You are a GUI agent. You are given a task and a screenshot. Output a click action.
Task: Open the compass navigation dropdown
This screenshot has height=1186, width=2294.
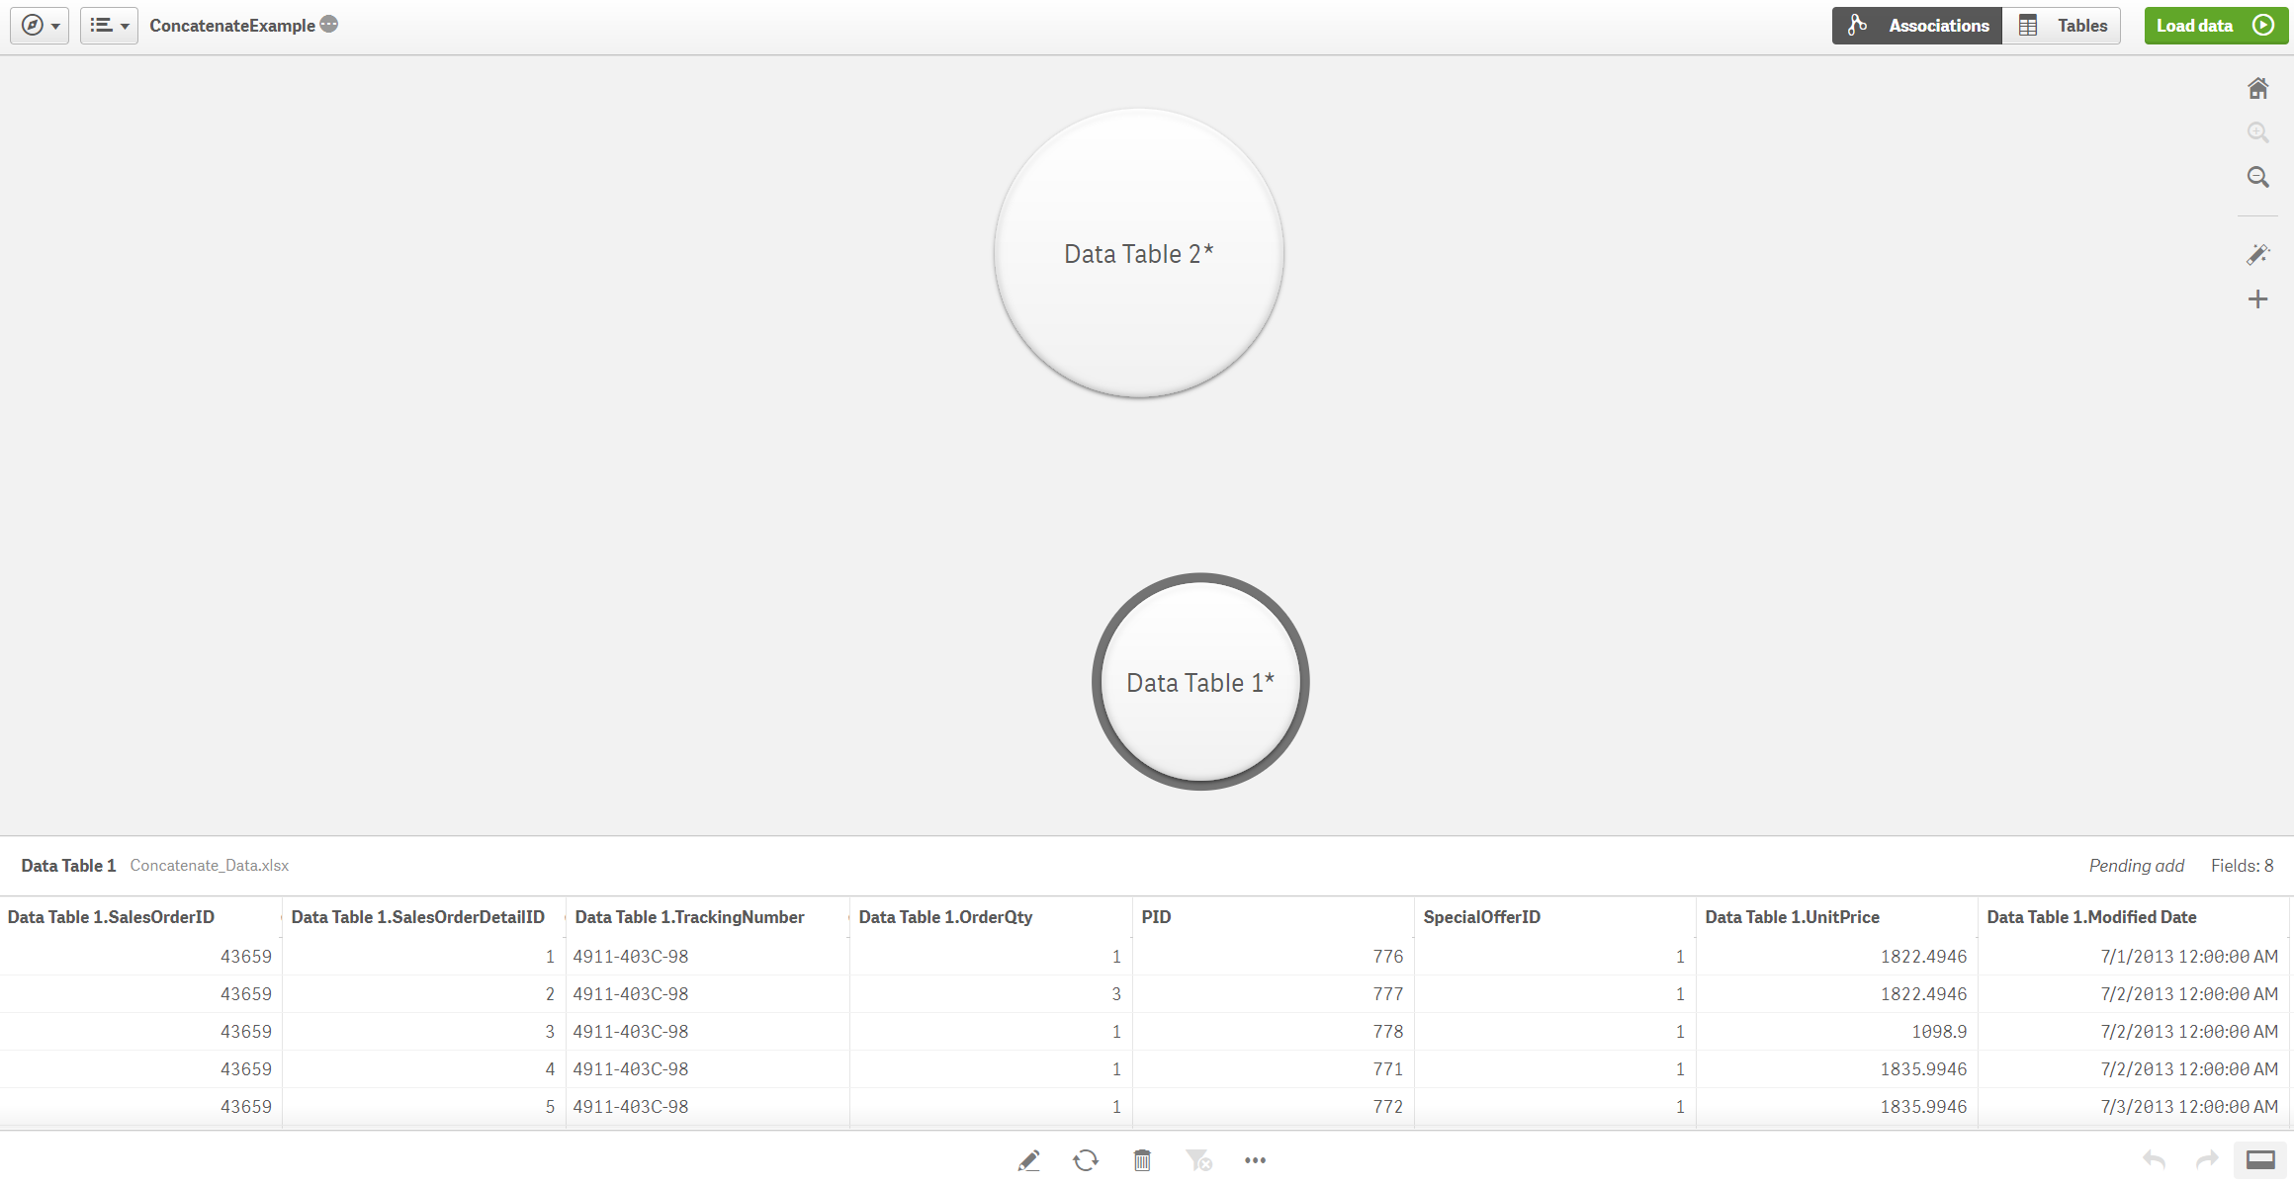click(x=40, y=26)
